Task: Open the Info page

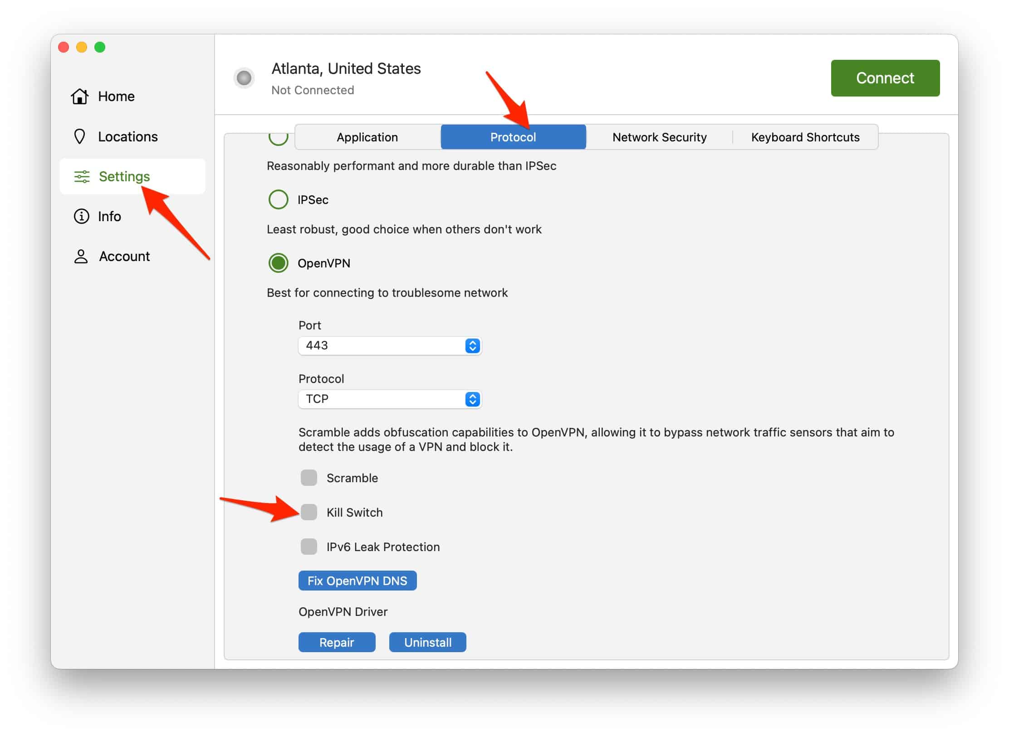Action: click(x=132, y=216)
